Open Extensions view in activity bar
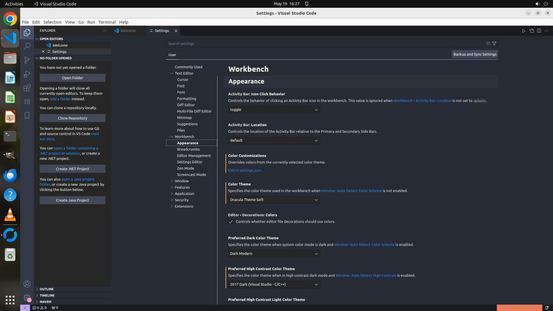553x311 pixels. coord(27,88)
